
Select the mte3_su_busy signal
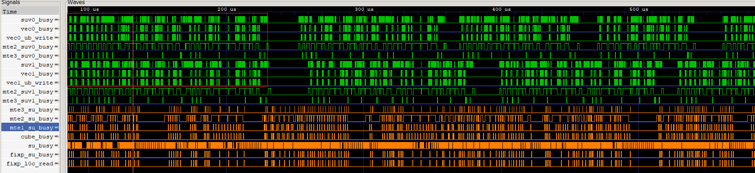click(x=30, y=110)
